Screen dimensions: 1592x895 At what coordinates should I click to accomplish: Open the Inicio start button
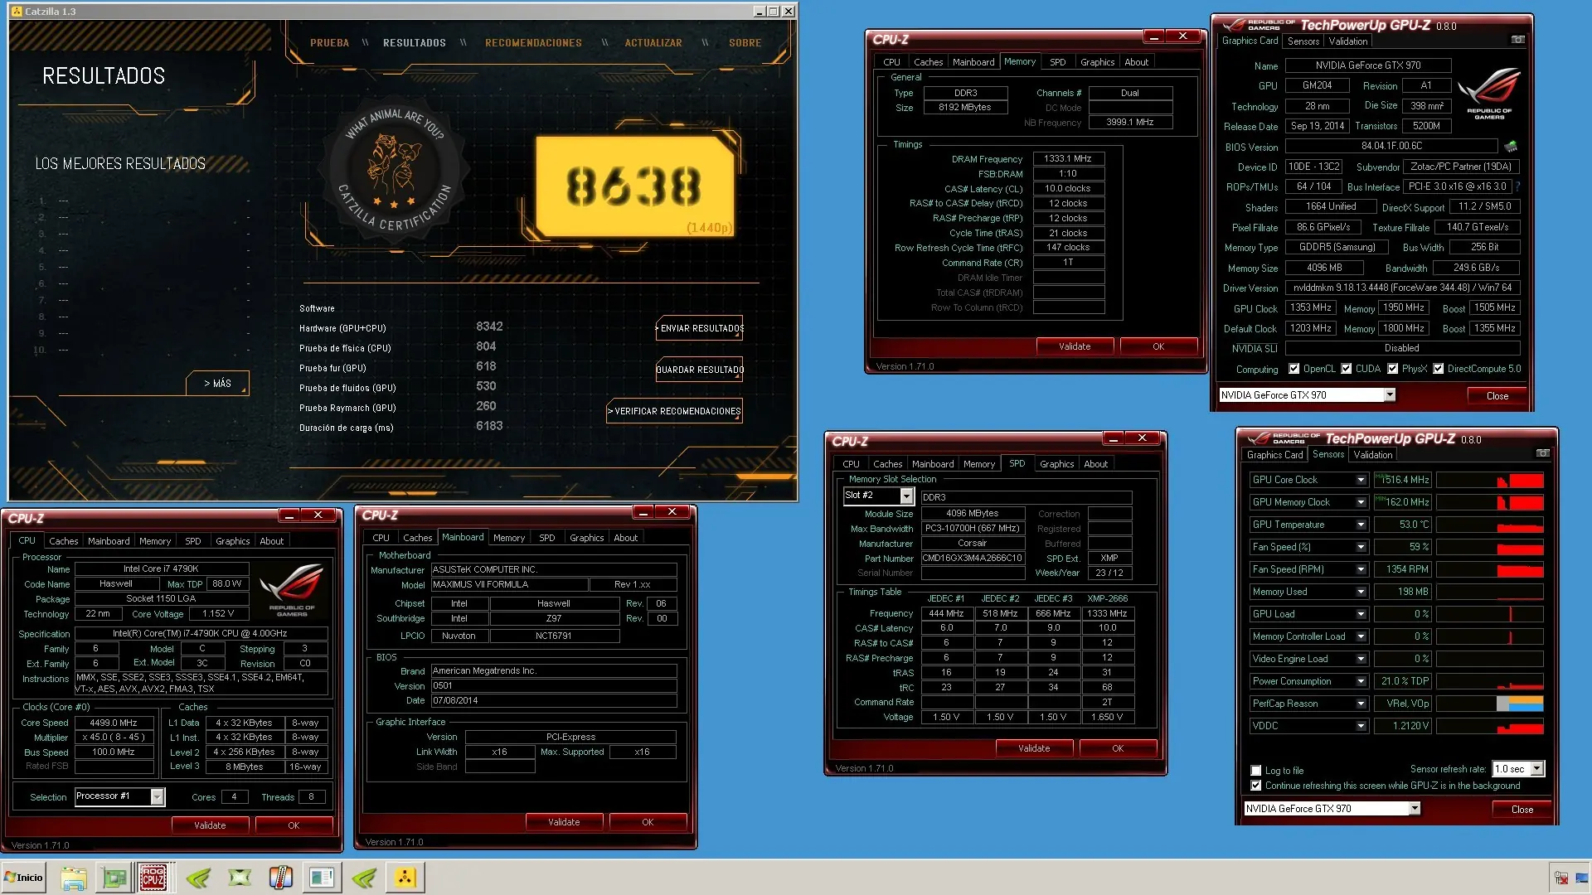point(23,877)
